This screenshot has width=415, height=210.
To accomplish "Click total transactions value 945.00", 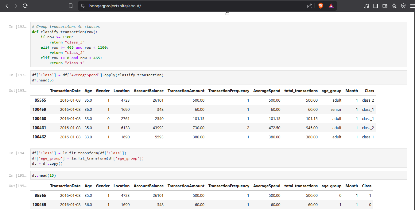I will coord(312,128).
